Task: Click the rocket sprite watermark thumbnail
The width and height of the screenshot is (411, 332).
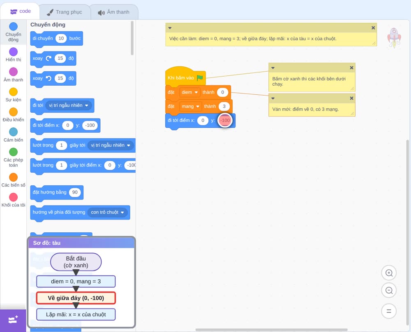Action: [394, 38]
